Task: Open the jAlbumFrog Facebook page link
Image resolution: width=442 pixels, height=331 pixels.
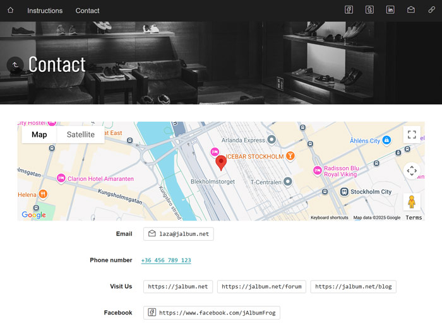Action: click(x=212, y=313)
